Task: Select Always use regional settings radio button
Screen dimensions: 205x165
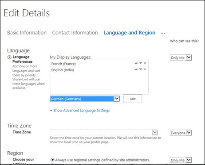Action: coord(52,160)
